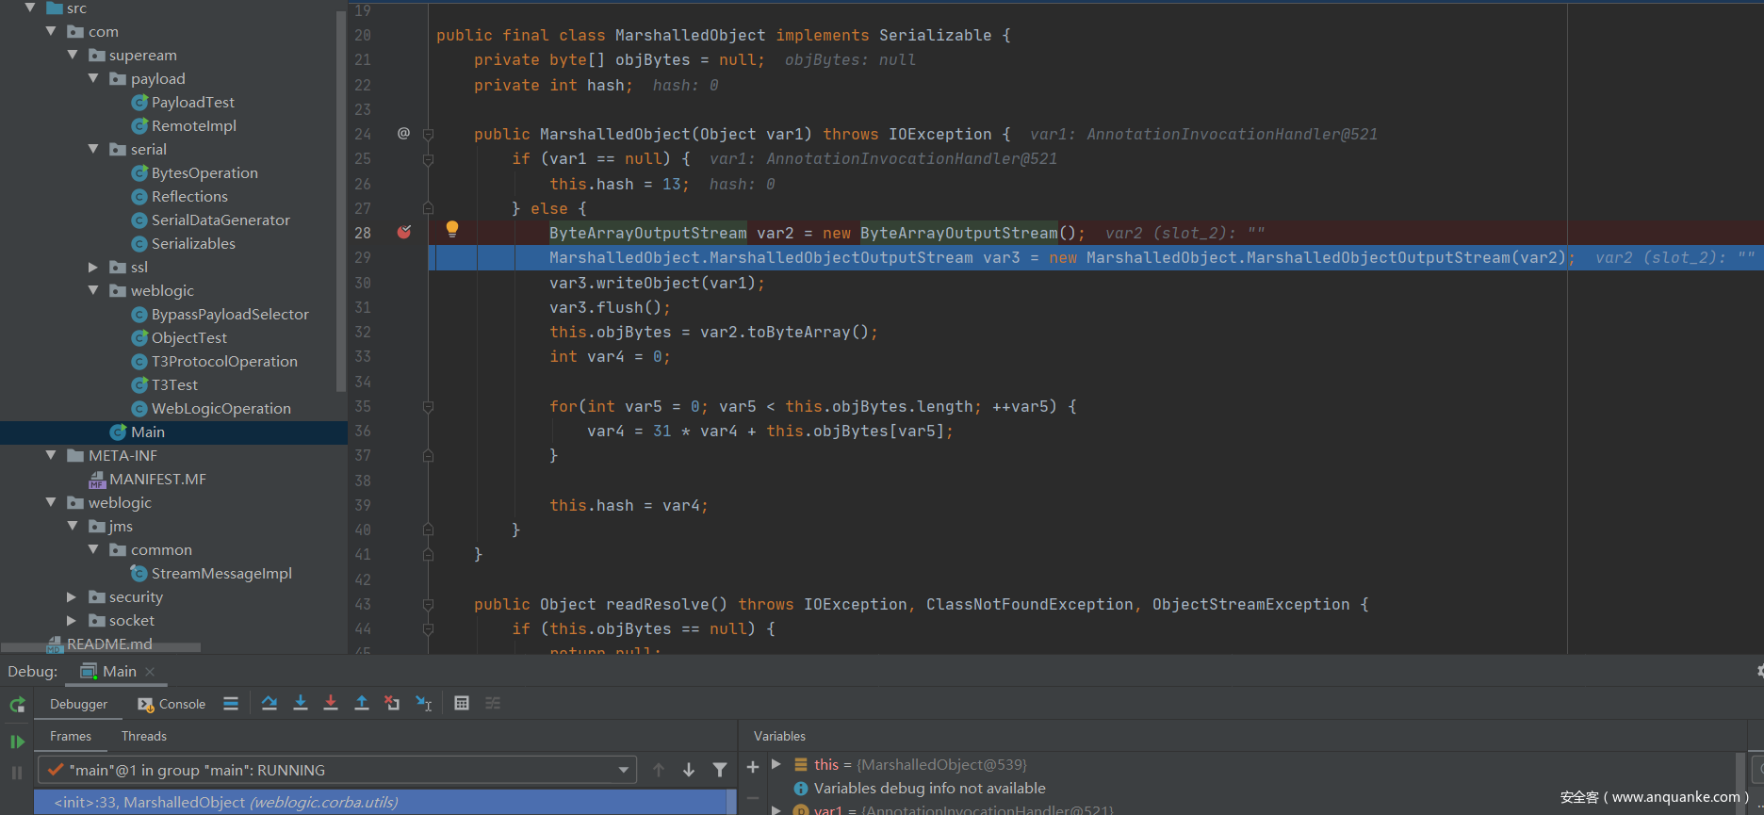Screen dimensions: 1764x815
Task: Expand the 'this' variable node
Action: coord(776,764)
